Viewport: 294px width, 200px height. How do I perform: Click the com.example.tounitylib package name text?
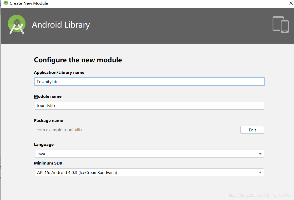[59, 130]
